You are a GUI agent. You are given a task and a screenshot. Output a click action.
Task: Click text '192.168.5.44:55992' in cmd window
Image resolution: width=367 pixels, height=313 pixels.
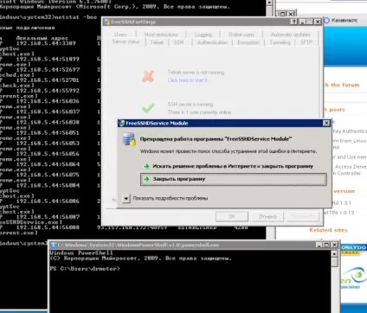48,91
